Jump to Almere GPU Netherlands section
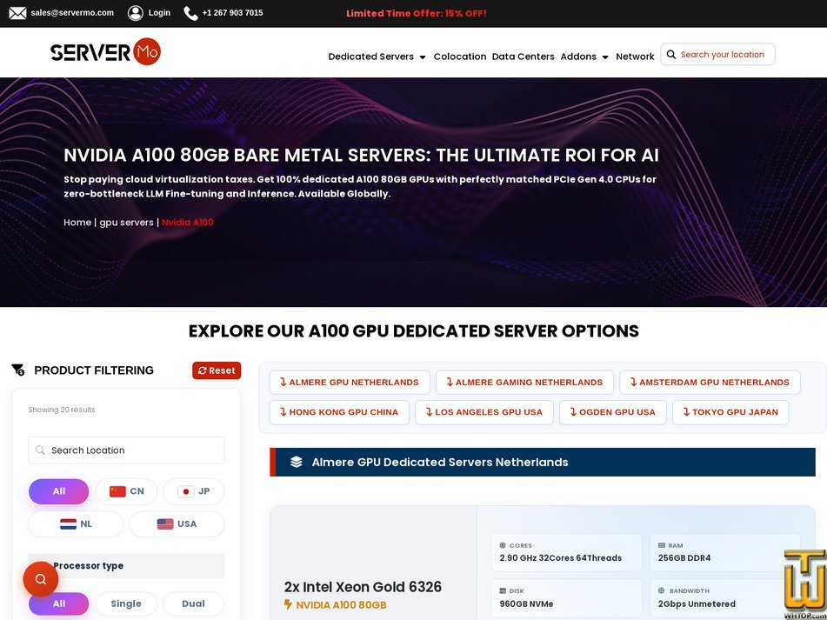 (350, 383)
